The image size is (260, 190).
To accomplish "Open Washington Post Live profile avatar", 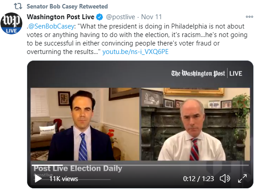I will (11, 23).
